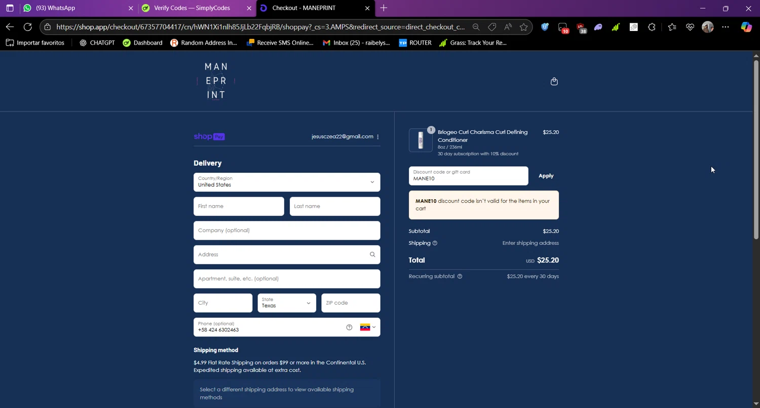Open the shopping cart bag icon
Viewport: 760px width, 408px height.
pyautogui.click(x=554, y=81)
